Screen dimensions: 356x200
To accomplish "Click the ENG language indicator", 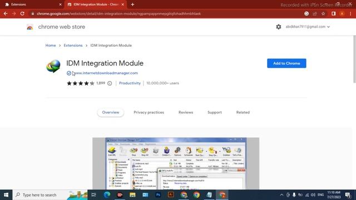I will (320, 195).
